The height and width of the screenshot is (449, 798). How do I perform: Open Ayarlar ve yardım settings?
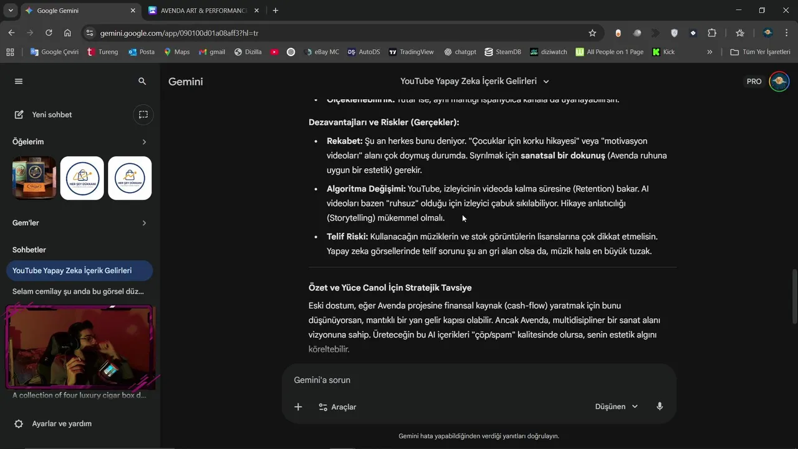[61, 423]
